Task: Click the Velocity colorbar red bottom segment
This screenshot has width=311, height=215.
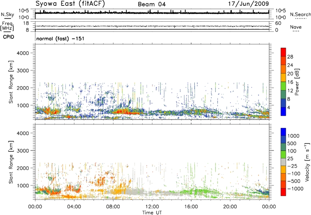Action: [283, 192]
